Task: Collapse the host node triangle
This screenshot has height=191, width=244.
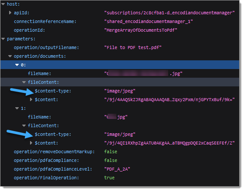Action: 3,4
